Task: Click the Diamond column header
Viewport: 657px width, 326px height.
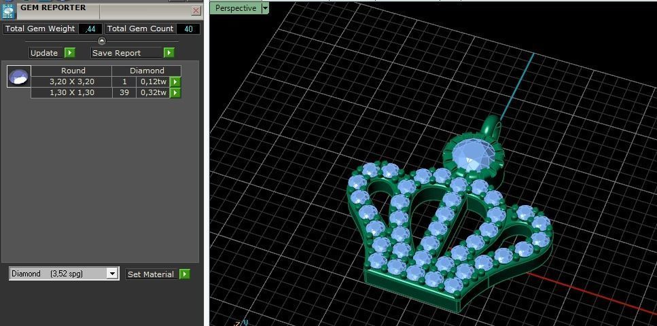Action: click(147, 71)
